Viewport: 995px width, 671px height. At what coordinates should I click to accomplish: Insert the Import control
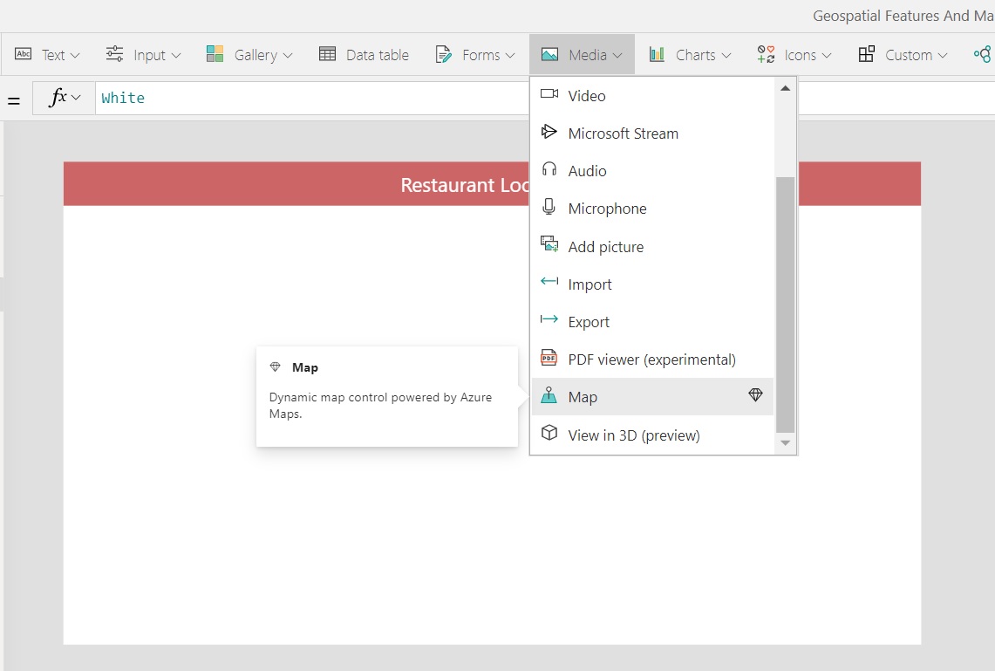[x=590, y=284]
